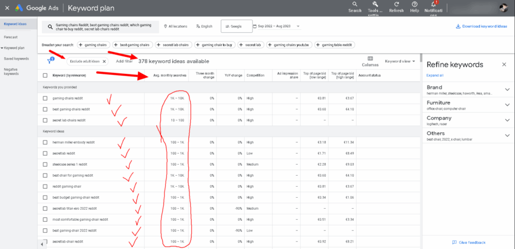Close the Refine keywords panel
515x249 pixels.
point(504,64)
